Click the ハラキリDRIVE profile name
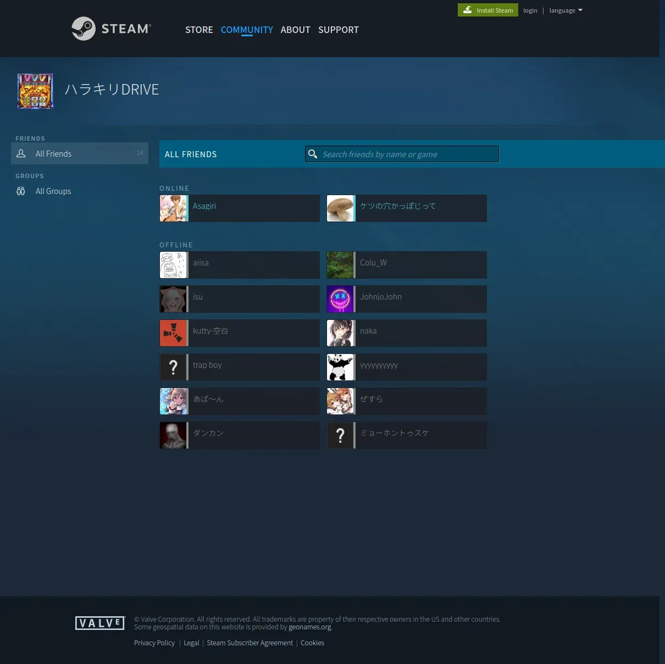 point(112,89)
